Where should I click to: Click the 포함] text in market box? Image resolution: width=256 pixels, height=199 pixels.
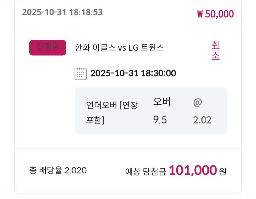95,120
